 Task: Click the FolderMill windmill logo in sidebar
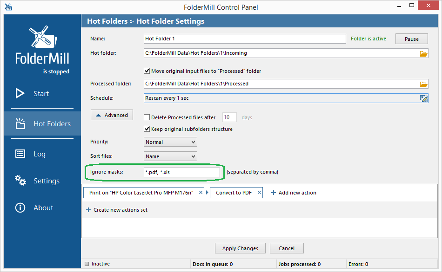43,37
